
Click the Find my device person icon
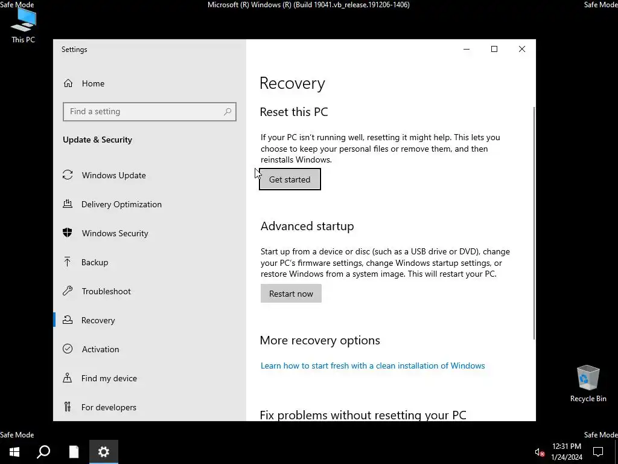tap(68, 378)
